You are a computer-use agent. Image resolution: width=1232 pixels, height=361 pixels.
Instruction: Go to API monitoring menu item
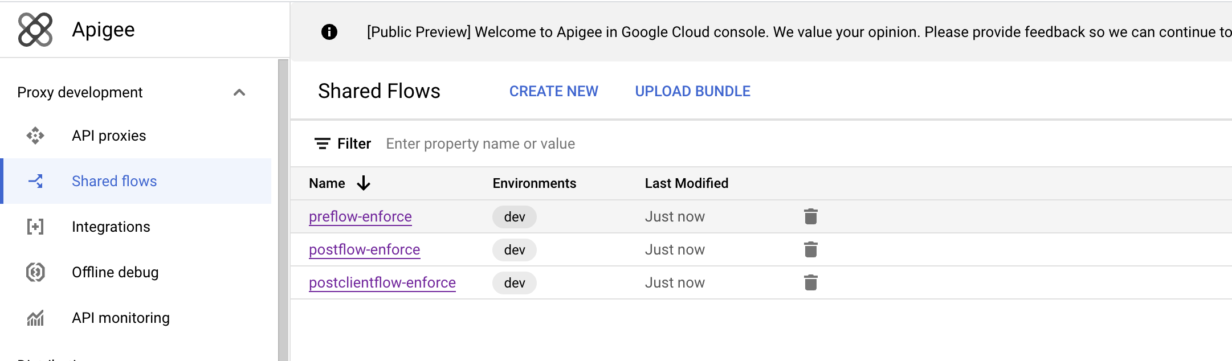tap(121, 318)
